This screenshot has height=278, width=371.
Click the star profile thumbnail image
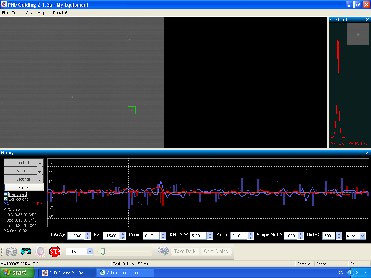358,34
